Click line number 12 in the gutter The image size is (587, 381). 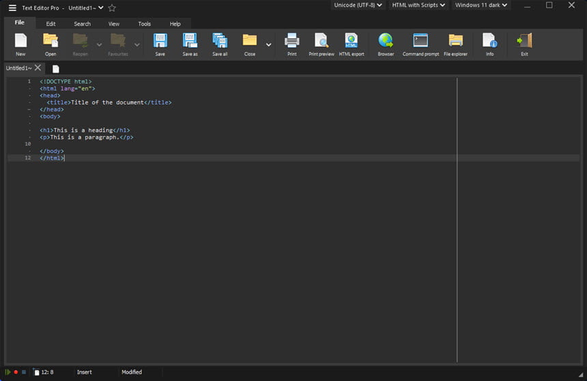point(28,158)
